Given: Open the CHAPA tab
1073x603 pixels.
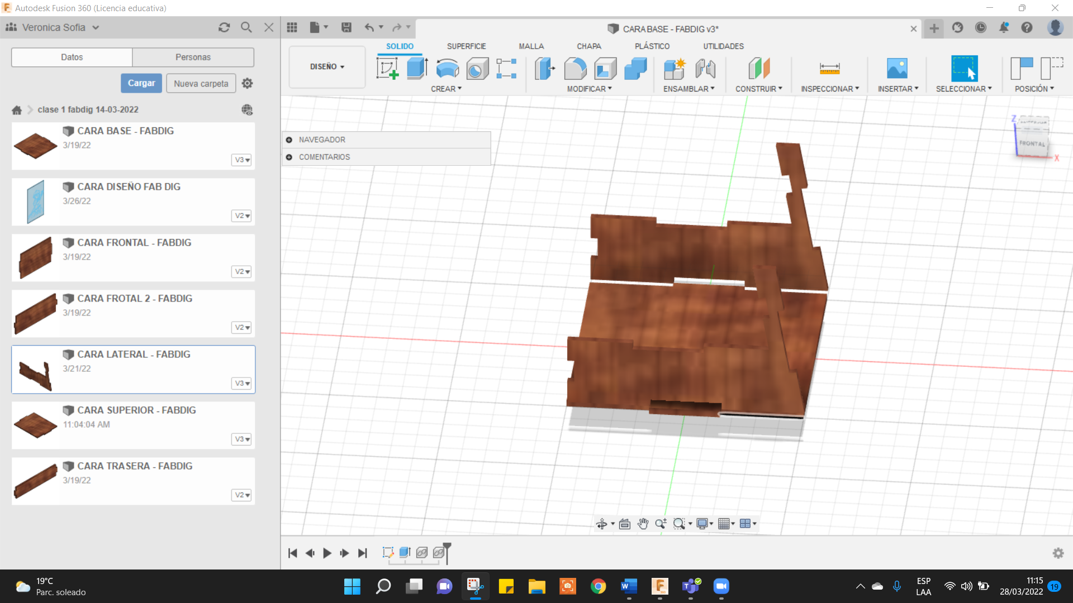Looking at the screenshot, I should (x=588, y=46).
